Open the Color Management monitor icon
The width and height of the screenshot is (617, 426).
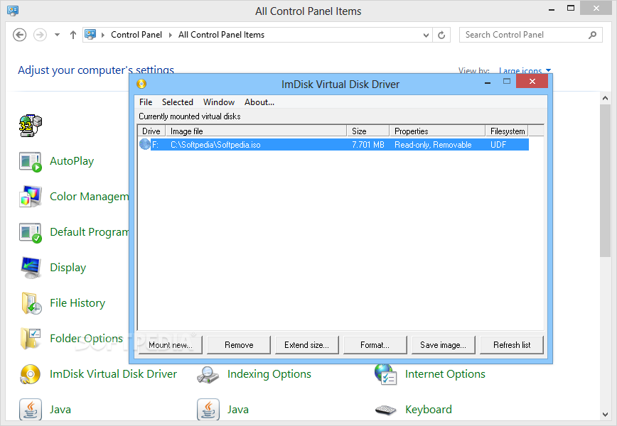(31, 197)
